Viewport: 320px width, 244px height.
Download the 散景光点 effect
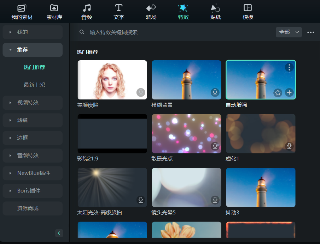215,146
